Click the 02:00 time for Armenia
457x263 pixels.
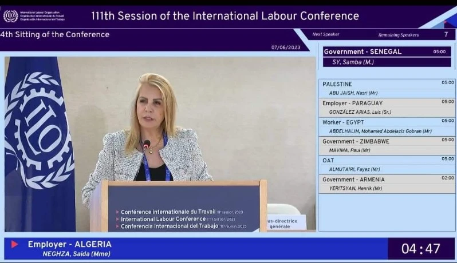[x=448, y=178]
